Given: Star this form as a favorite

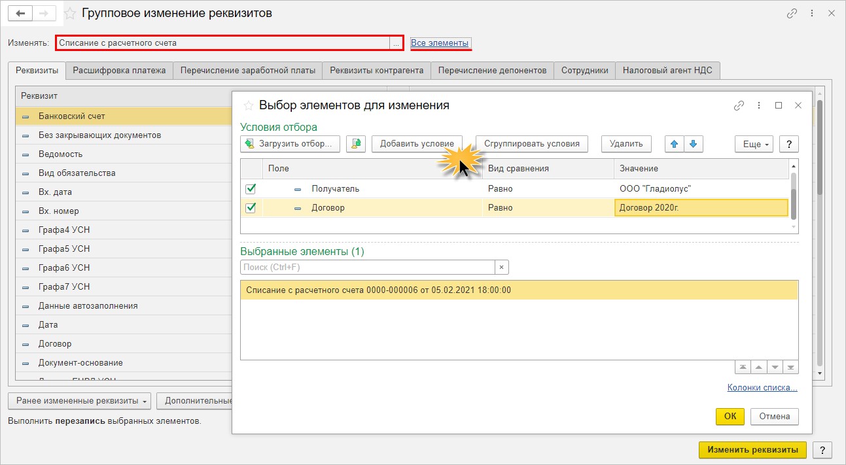Looking at the screenshot, I should coord(69,13).
